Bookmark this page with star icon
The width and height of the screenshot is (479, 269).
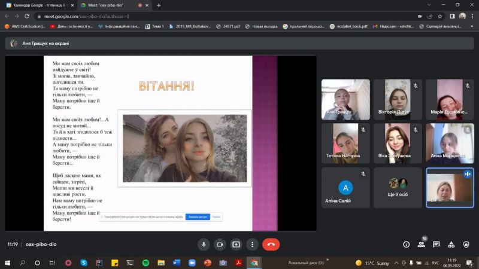440,17
